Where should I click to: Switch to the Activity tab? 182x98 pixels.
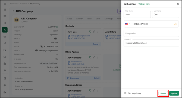coord(79,19)
